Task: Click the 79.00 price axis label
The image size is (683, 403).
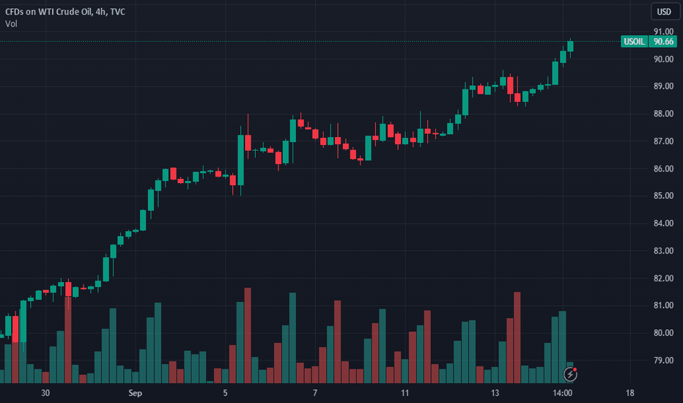Action: [x=663, y=361]
